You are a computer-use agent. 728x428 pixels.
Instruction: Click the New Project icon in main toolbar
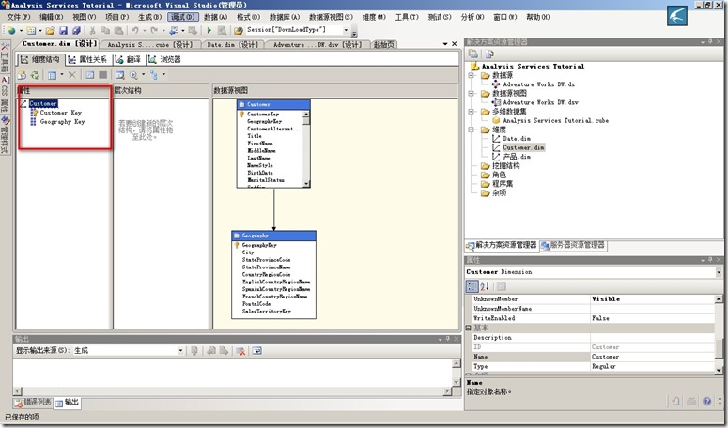click(11, 31)
